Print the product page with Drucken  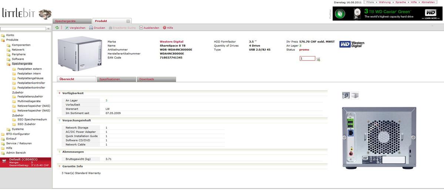(x=97, y=28)
